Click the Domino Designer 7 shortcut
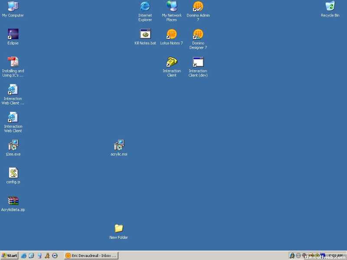Image resolution: width=347 pixels, height=260 pixels. (198, 34)
